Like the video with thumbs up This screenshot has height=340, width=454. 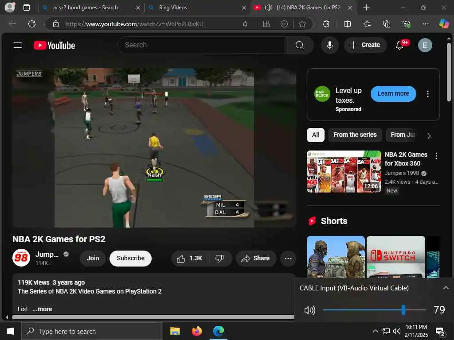pyautogui.click(x=190, y=258)
